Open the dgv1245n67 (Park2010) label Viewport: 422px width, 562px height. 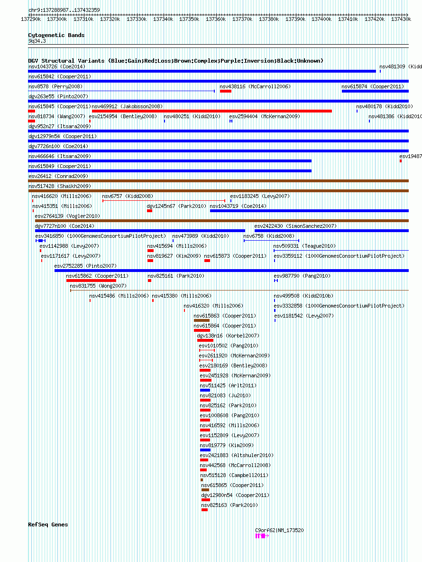tap(176, 206)
